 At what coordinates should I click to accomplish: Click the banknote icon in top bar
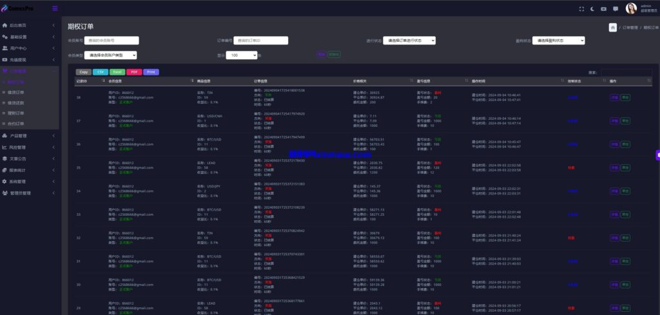coord(603,9)
